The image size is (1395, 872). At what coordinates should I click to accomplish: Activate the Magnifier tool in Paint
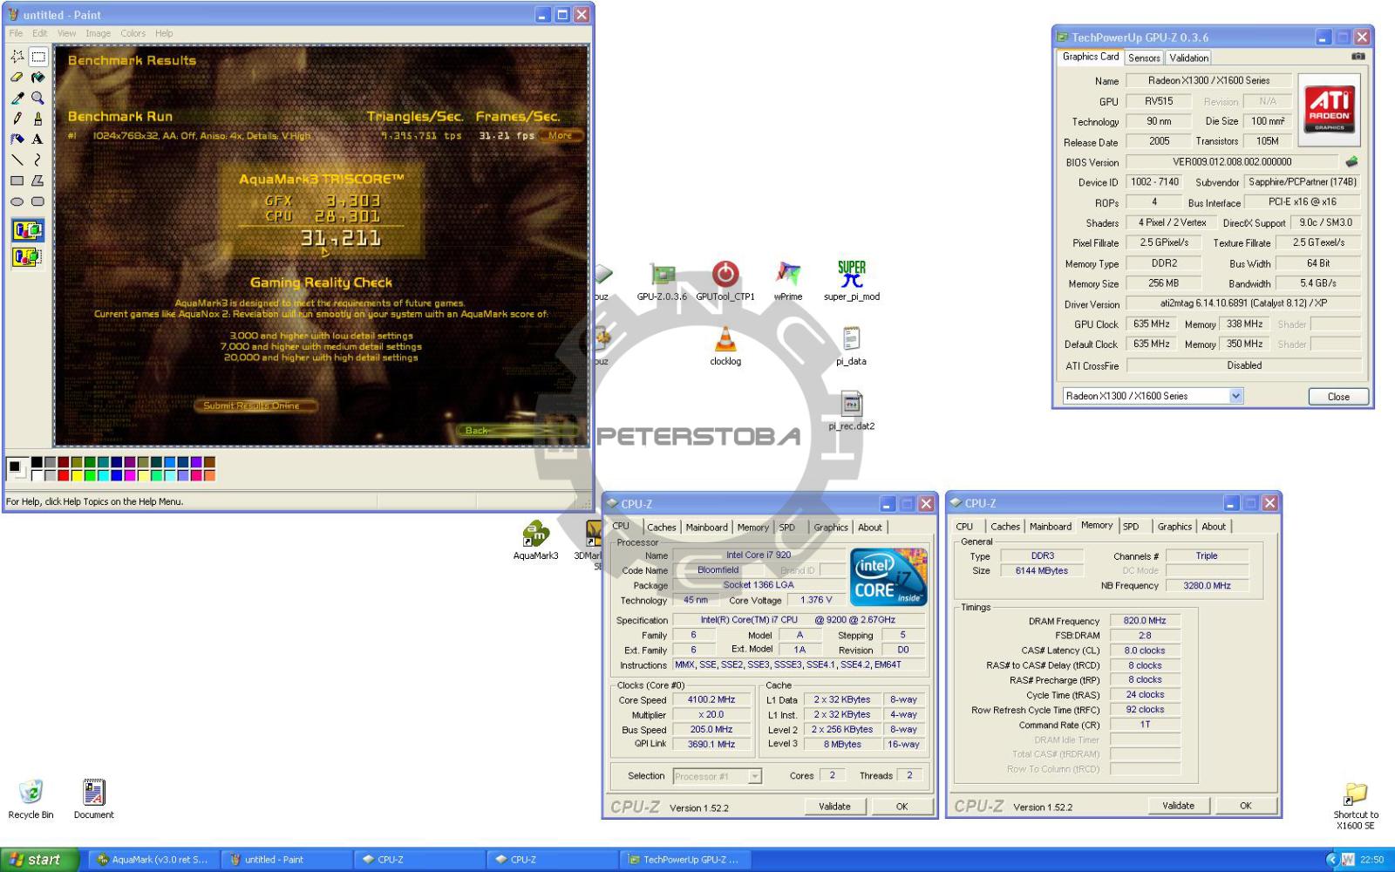tap(37, 99)
